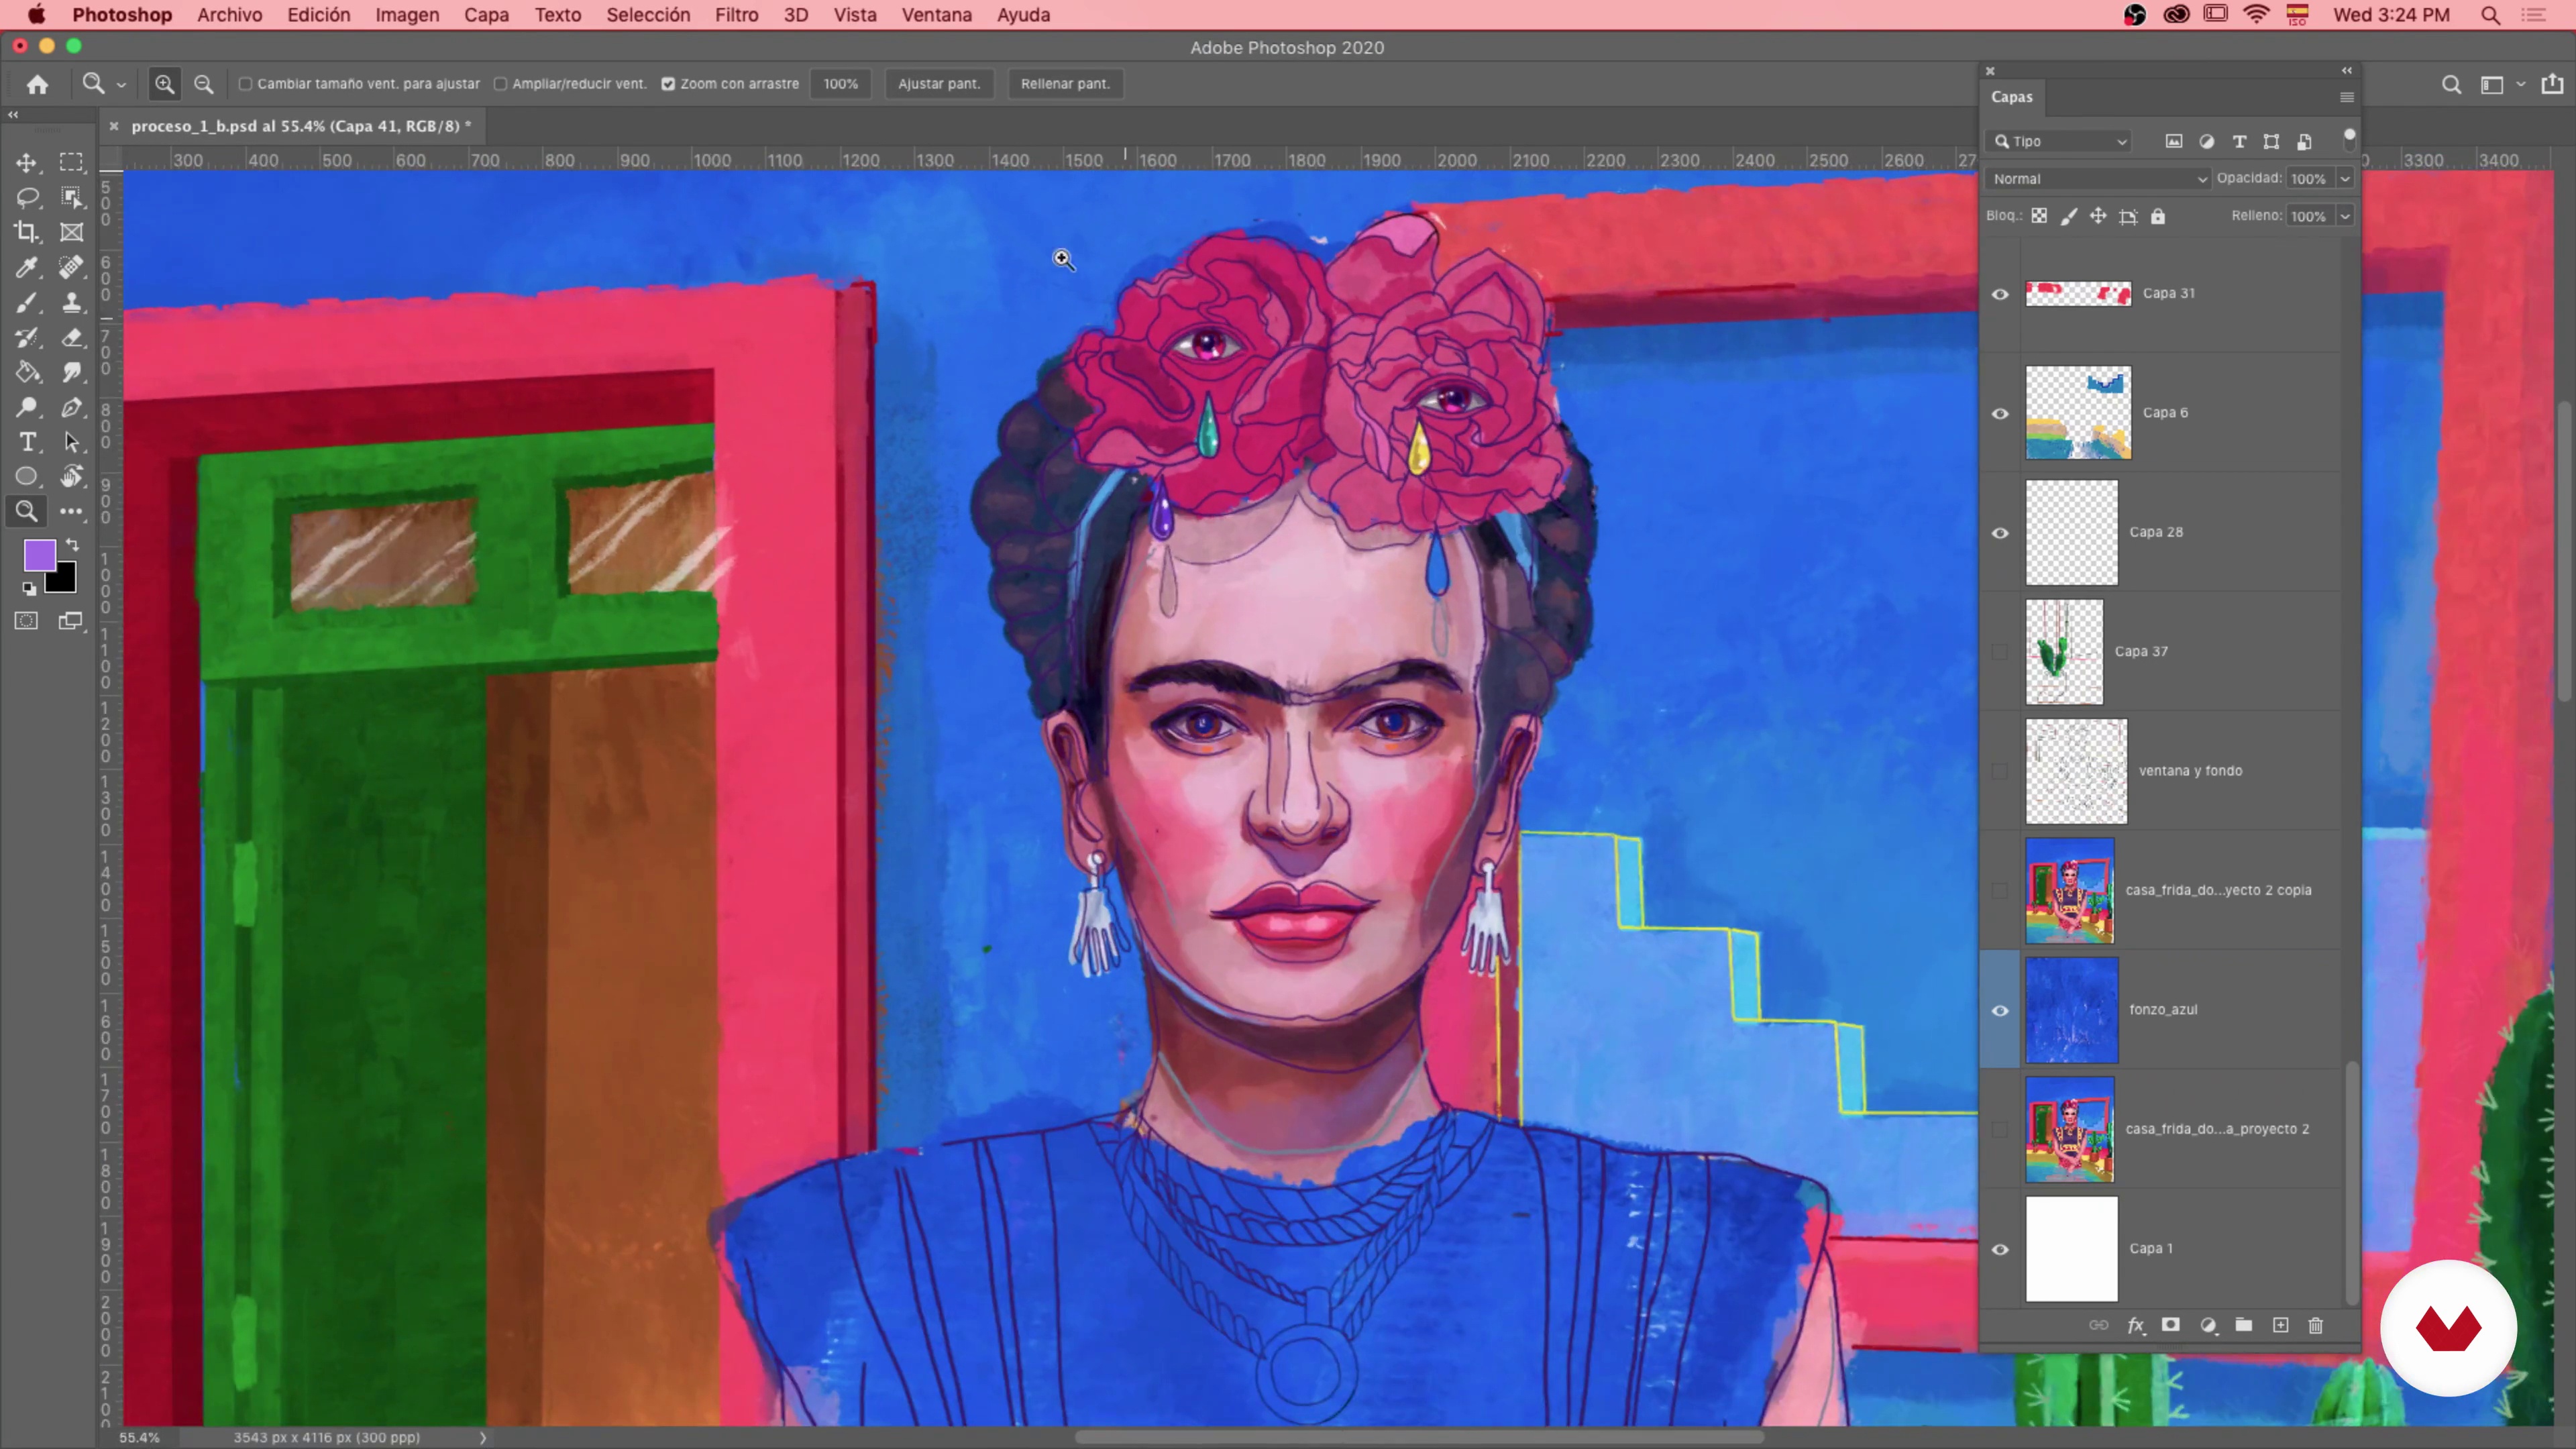Open the workspace switcher dropdown
The image size is (2576, 1449).
coord(2500,84)
